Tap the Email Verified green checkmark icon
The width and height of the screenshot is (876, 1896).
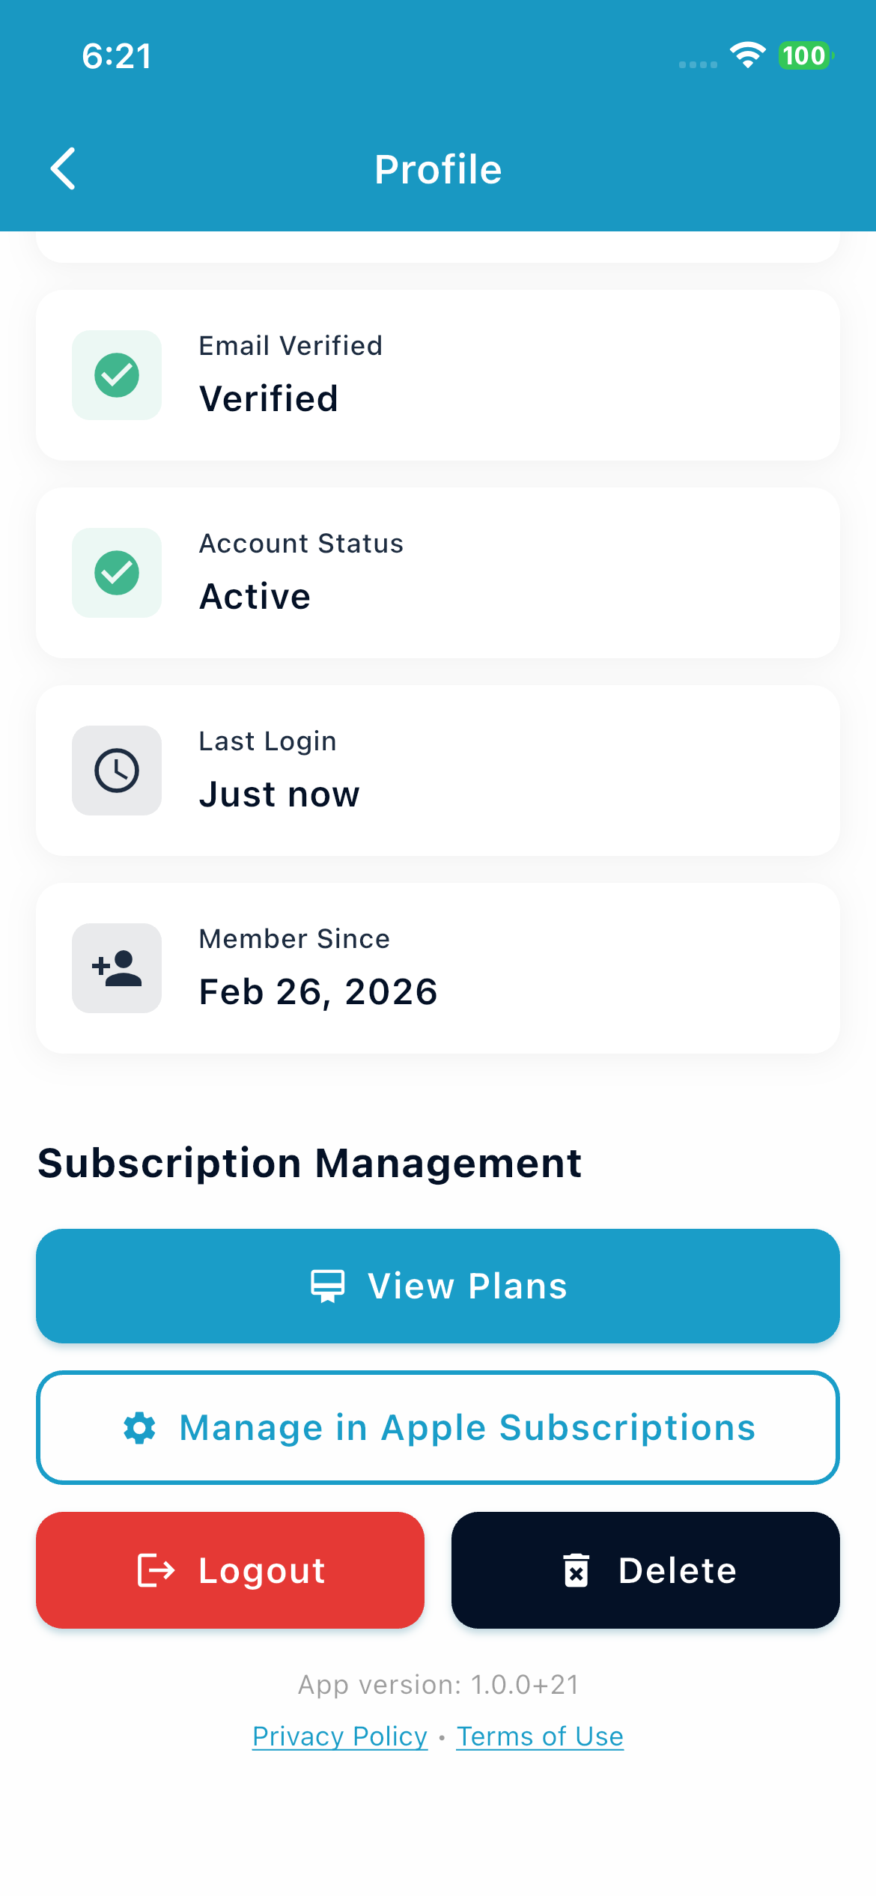coord(117,375)
